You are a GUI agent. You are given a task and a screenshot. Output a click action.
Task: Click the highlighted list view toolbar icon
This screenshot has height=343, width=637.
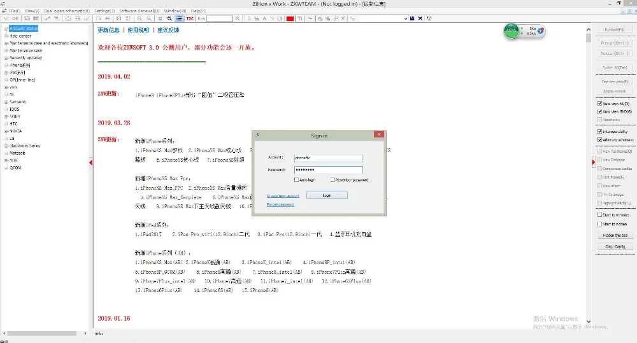[x=179, y=18]
